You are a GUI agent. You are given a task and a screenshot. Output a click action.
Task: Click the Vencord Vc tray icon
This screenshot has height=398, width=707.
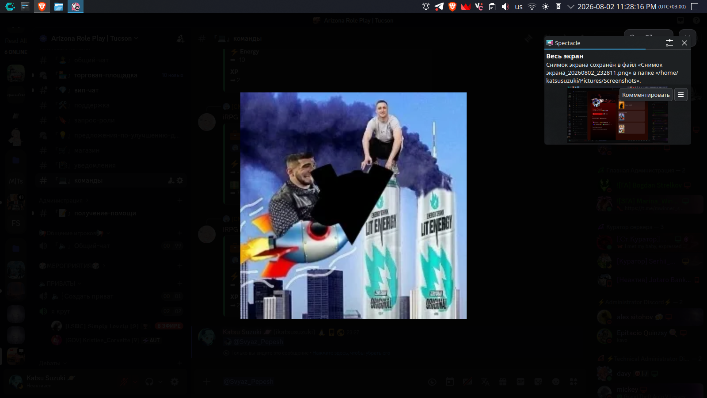[x=479, y=7]
